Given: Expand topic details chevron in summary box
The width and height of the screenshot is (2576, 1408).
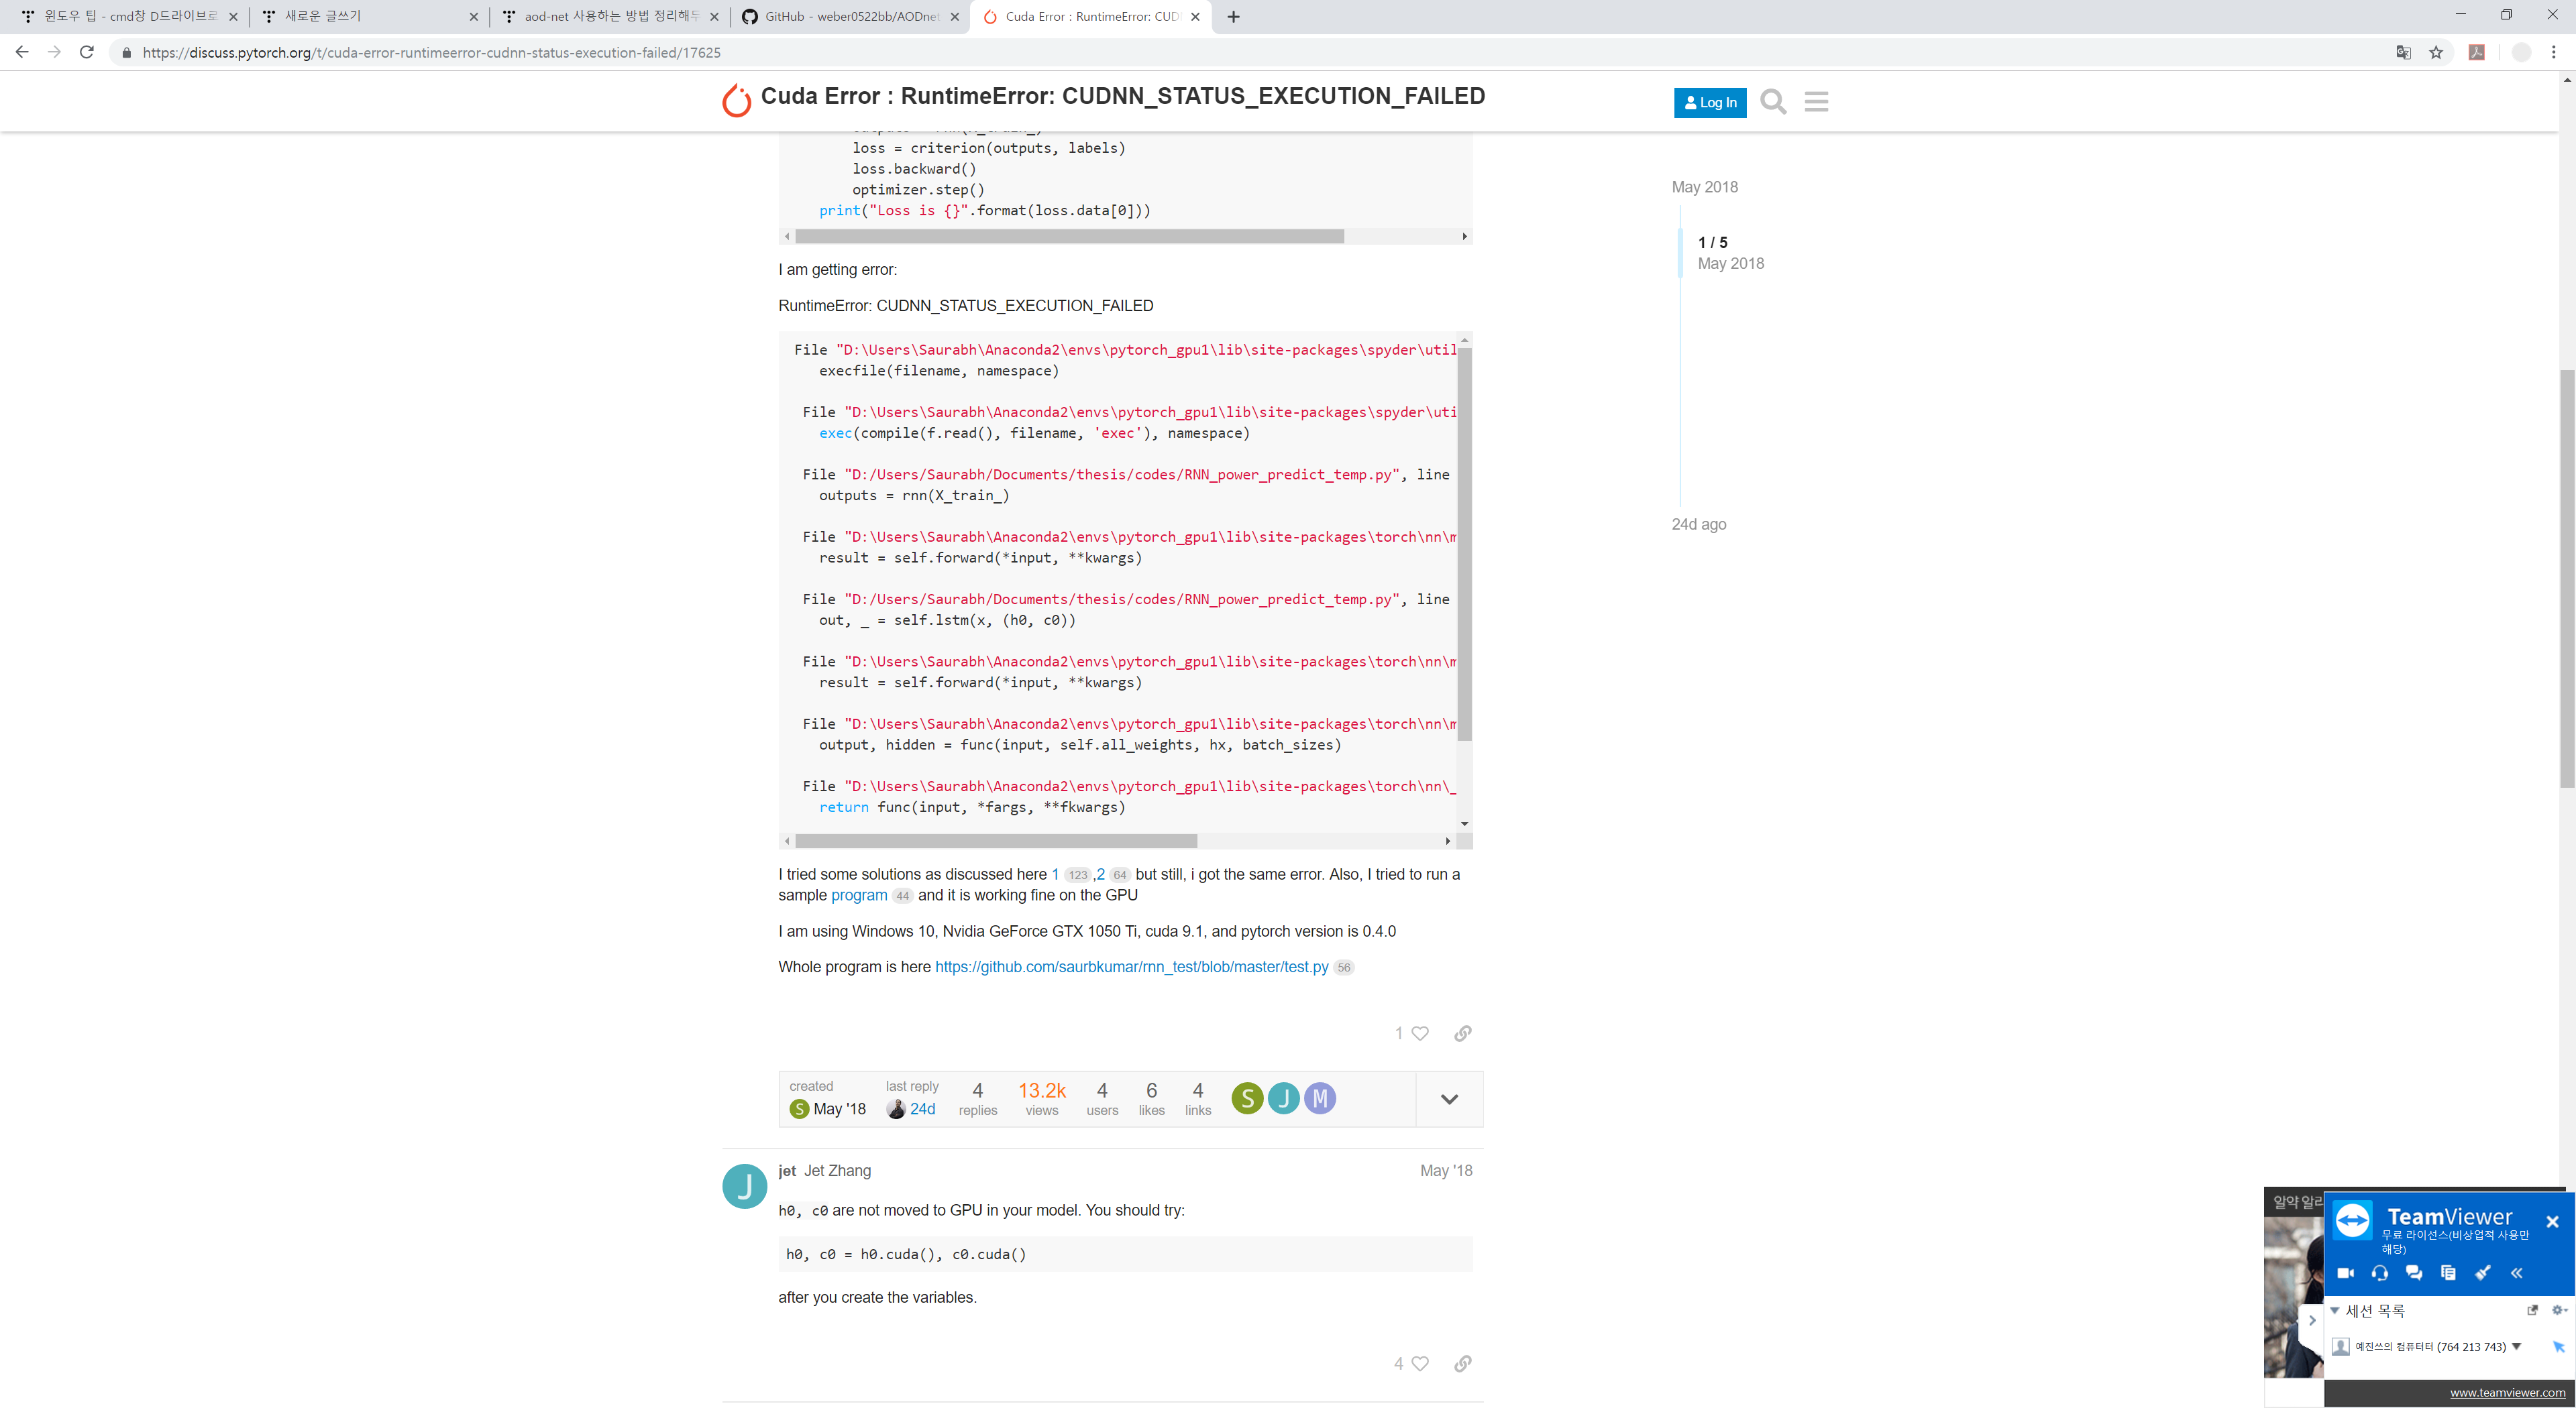Looking at the screenshot, I should coord(1449,1099).
